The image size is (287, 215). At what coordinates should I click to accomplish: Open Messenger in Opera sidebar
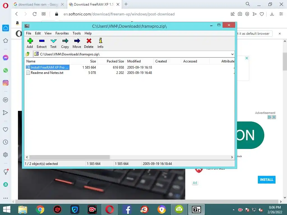6,58
